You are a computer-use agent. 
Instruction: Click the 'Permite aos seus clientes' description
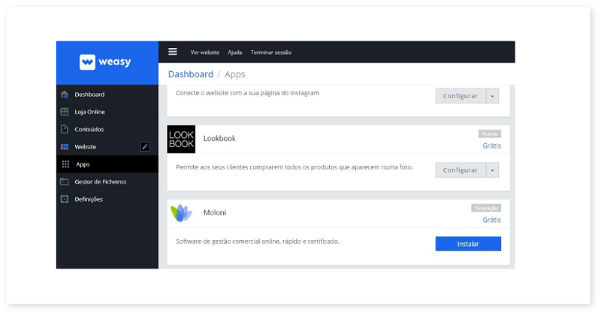(x=294, y=167)
